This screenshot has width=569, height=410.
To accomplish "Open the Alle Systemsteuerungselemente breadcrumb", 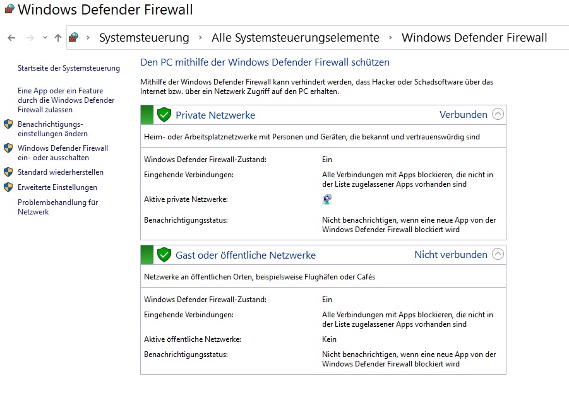I will (295, 38).
